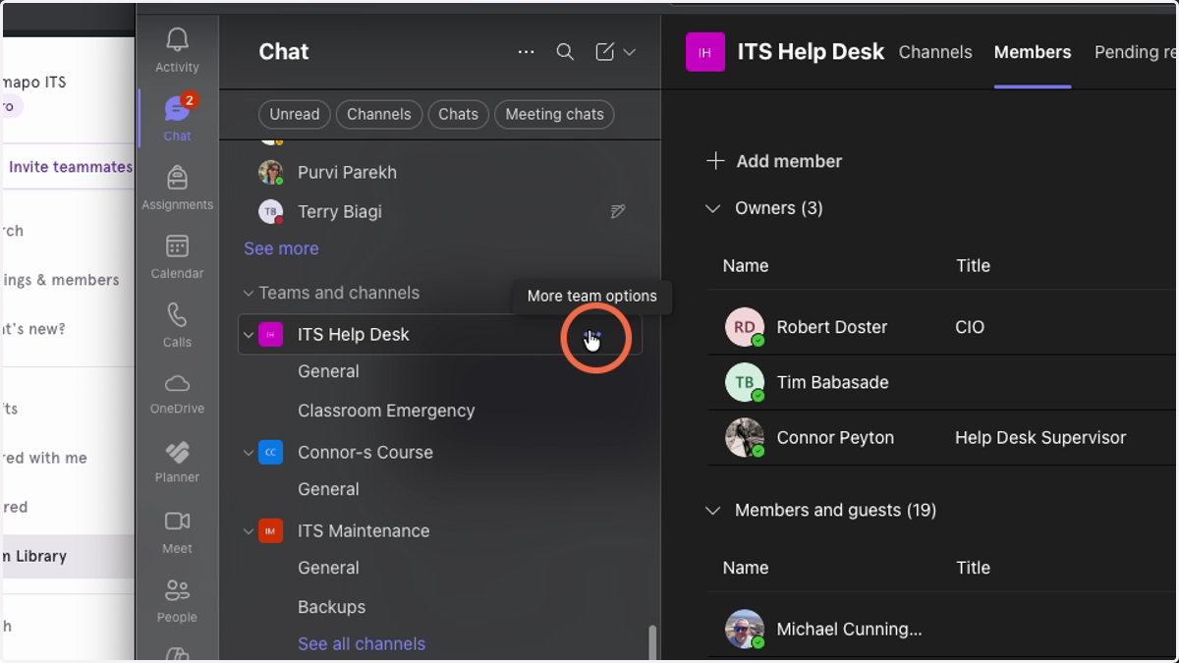Click the Name column header under Owners

(746, 266)
